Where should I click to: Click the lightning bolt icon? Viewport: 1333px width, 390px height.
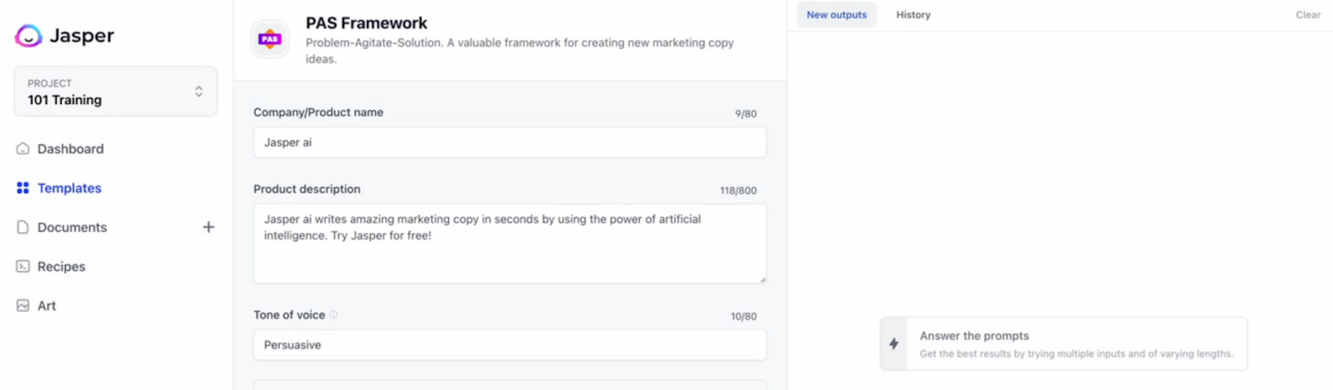pos(894,343)
